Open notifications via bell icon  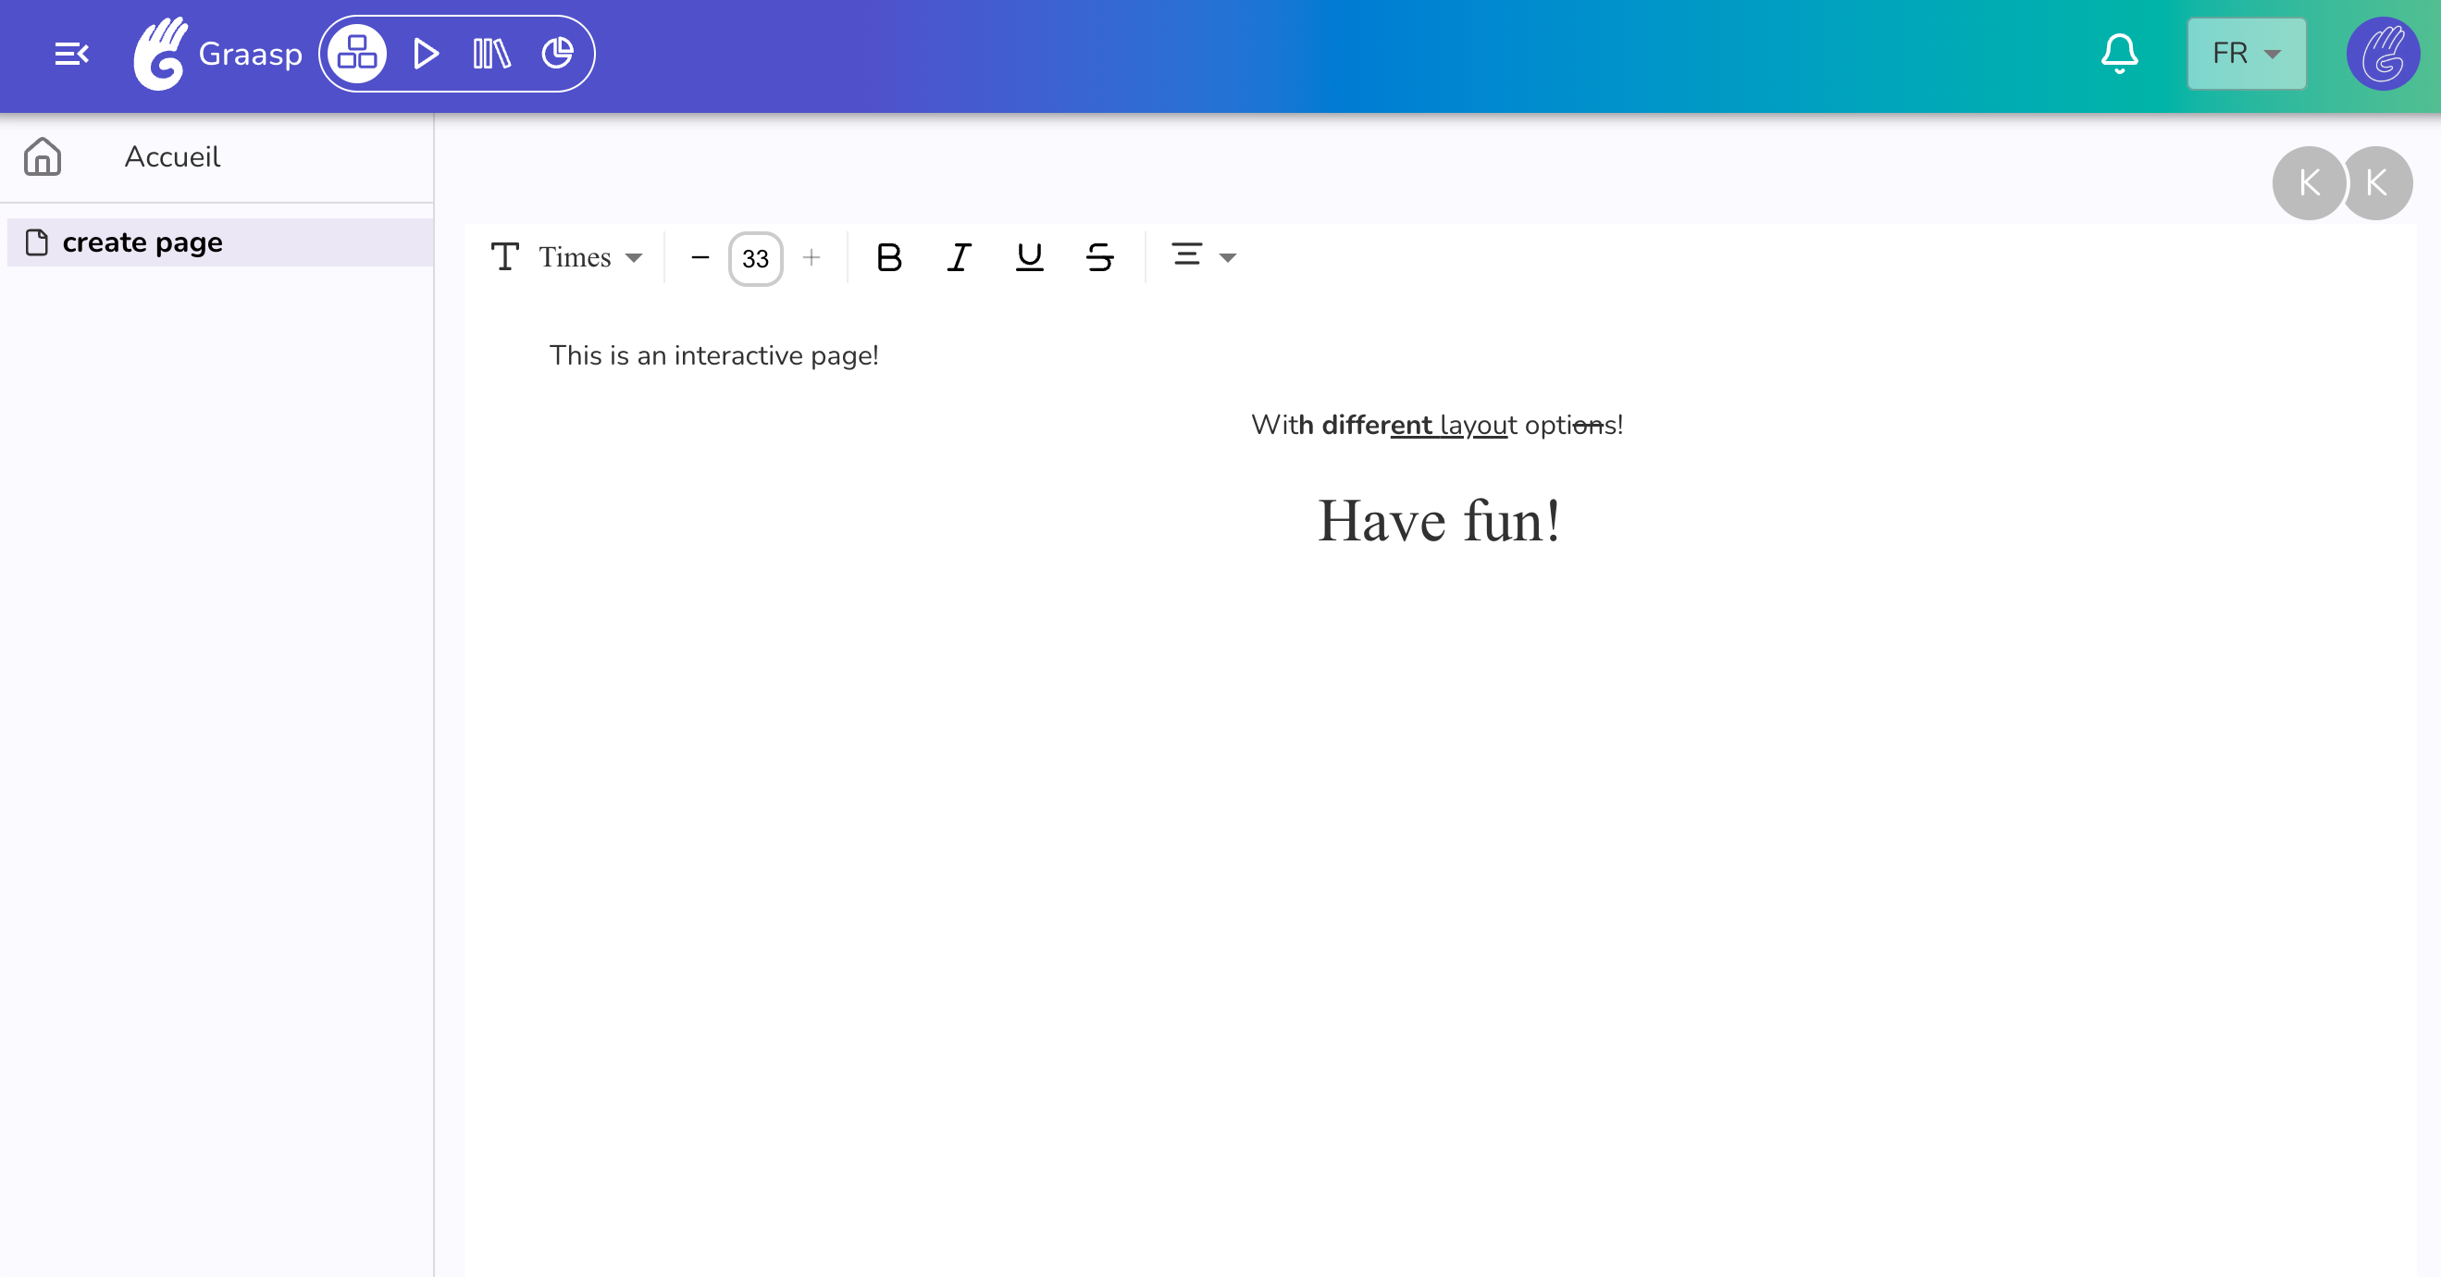coord(2118,54)
